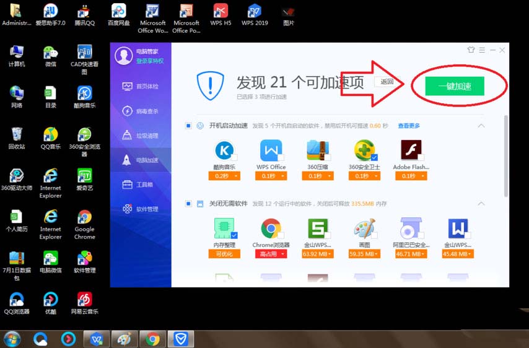
Task: Open 工具箱 in the sidebar
Action: 138,185
